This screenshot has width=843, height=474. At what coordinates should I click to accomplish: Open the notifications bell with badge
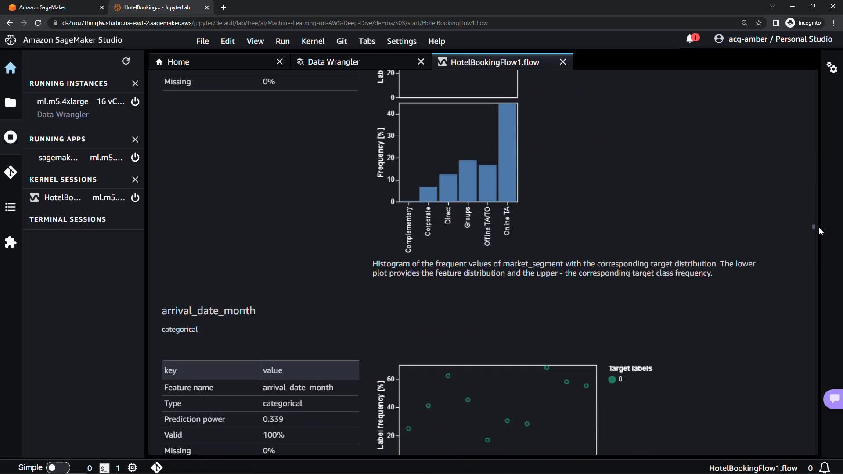click(x=691, y=39)
